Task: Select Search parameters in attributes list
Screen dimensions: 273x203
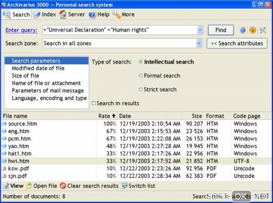Action: pos(47,61)
